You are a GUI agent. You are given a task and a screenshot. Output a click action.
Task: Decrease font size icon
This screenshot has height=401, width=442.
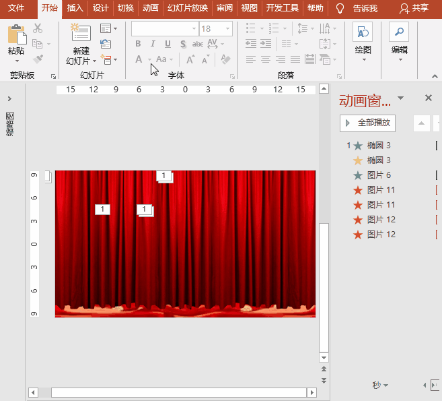(206, 59)
